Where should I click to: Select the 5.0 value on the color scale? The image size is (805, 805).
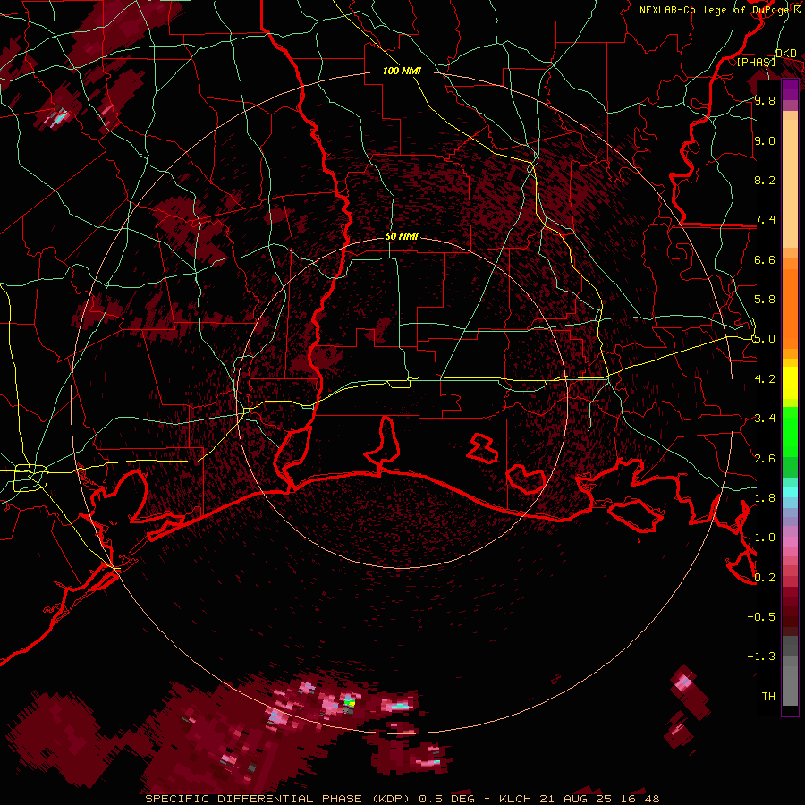[765, 339]
